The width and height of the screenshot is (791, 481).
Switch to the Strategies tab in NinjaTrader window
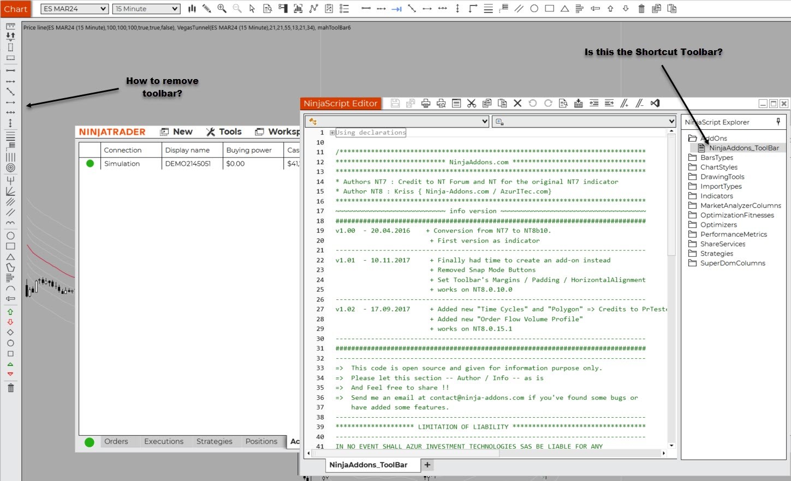[215, 442]
